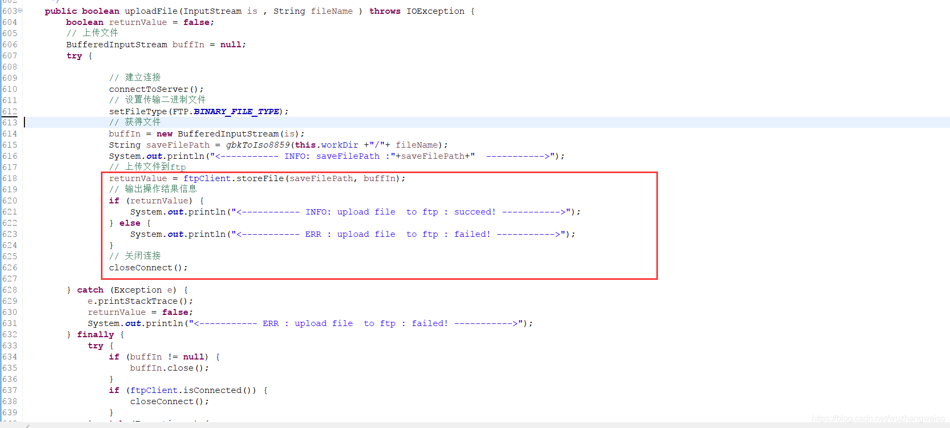This screenshot has height=428, width=950.
Task: Click the line 623 "failed!" println statement
Action: click(353, 234)
